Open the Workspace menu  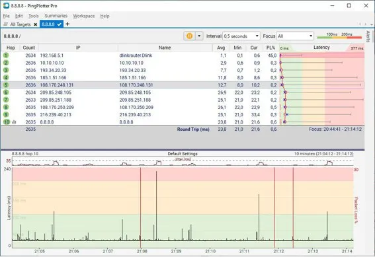click(84, 16)
